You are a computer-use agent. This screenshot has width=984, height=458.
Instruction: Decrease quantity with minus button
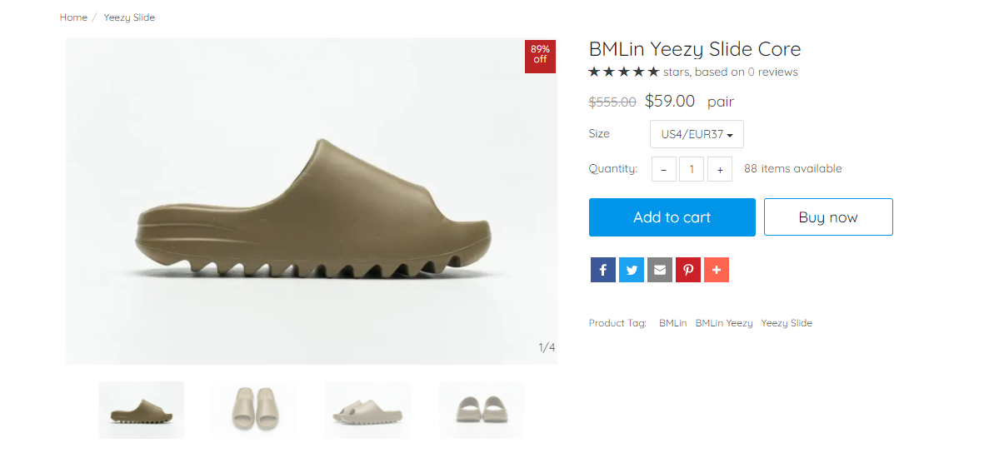pos(664,169)
